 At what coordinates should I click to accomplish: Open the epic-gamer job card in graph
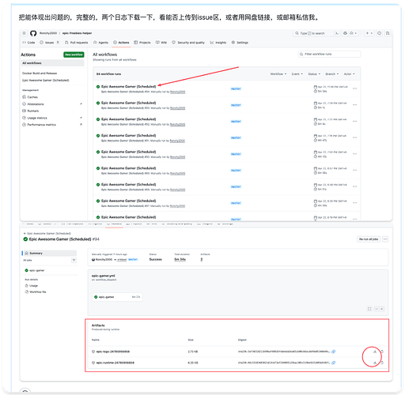point(117,297)
